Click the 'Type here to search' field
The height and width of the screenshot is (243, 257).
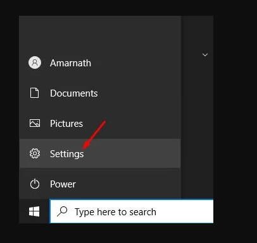click(x=132, y=211)
